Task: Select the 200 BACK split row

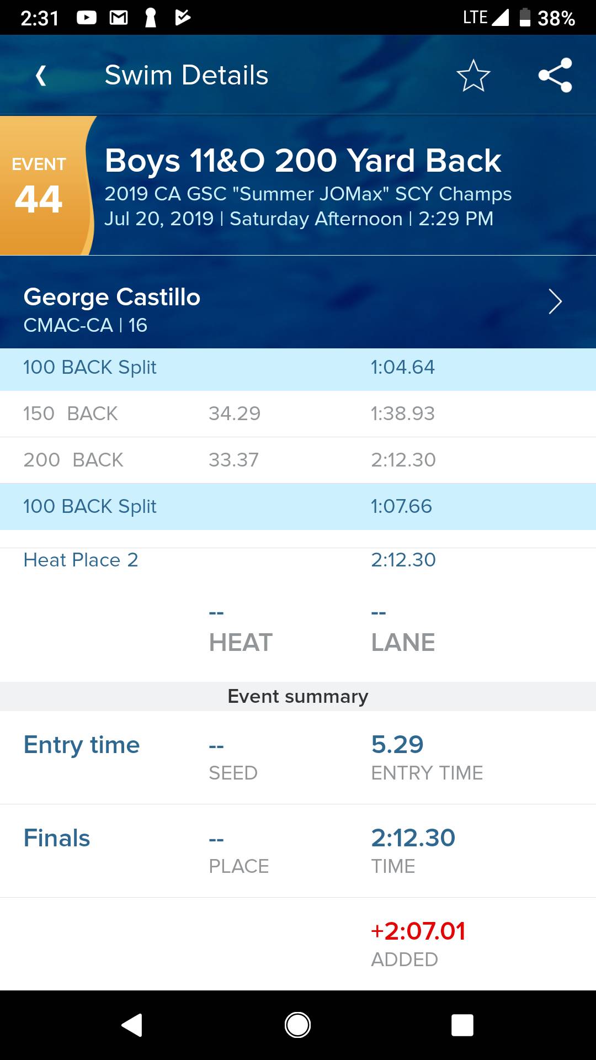Action: point(298,460)
